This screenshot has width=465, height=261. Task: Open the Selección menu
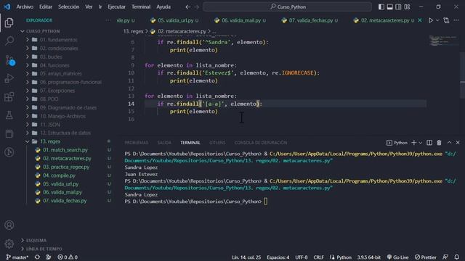click(x=68, y=7)
